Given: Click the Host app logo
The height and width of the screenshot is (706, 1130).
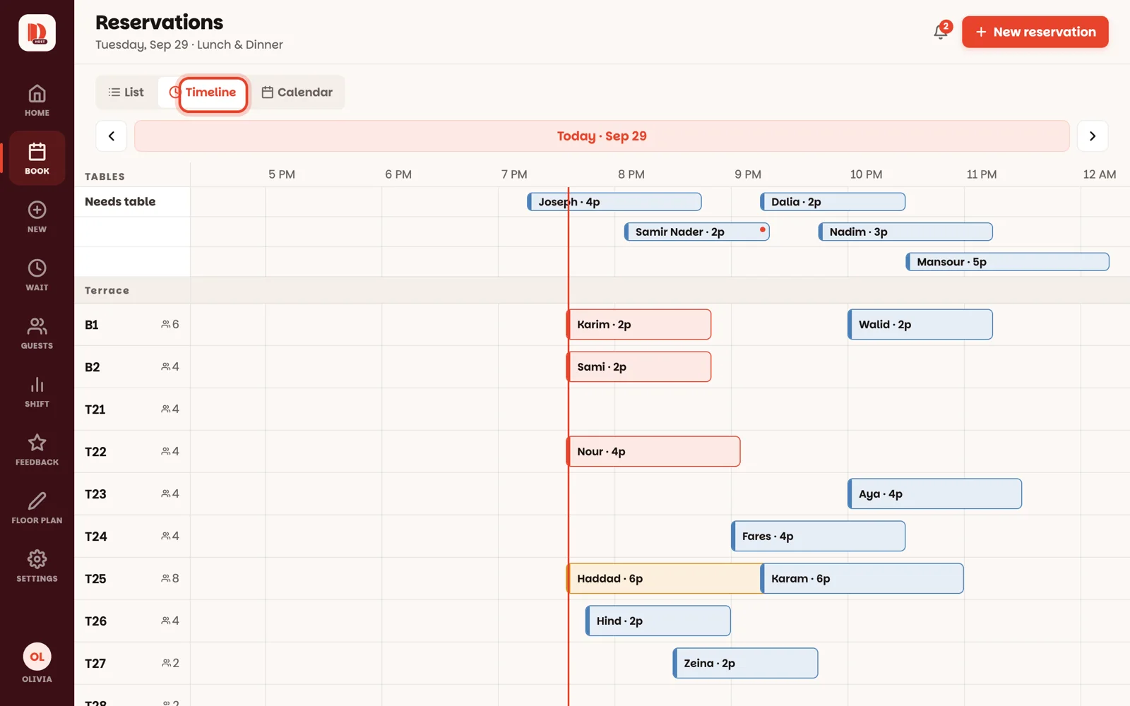Looking at the screenshot, I should [37, 32].
